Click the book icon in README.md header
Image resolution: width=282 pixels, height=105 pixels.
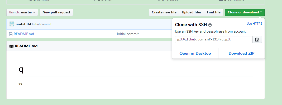point(11,46)
